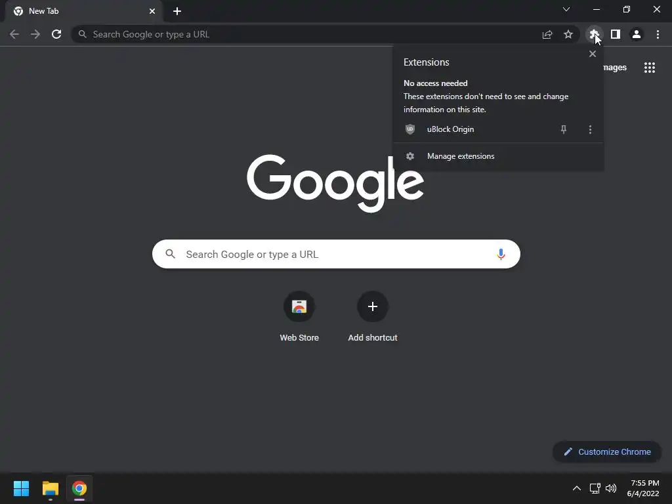Open the clock and date flyout
The image size is (672, 504).
[x=643, y=488]
